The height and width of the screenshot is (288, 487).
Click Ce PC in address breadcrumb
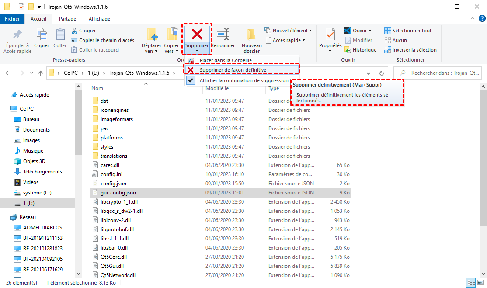click(x=71, y=73)
